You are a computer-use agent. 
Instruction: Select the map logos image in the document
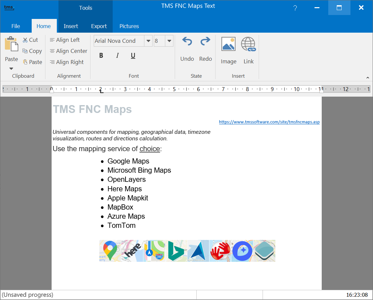coord(187,251)
